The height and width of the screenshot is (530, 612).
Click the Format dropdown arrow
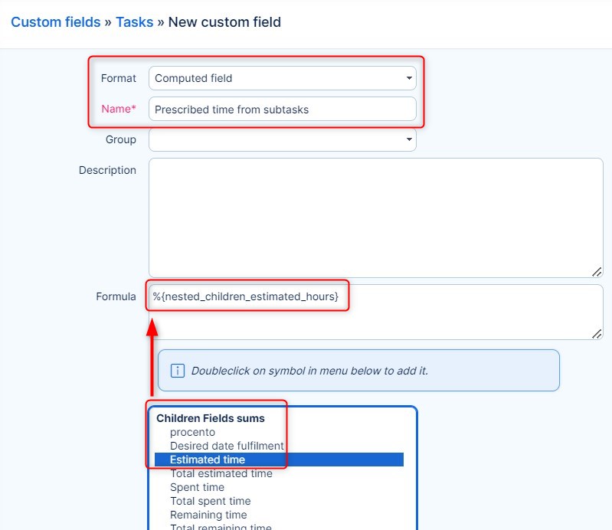point(409,78)
